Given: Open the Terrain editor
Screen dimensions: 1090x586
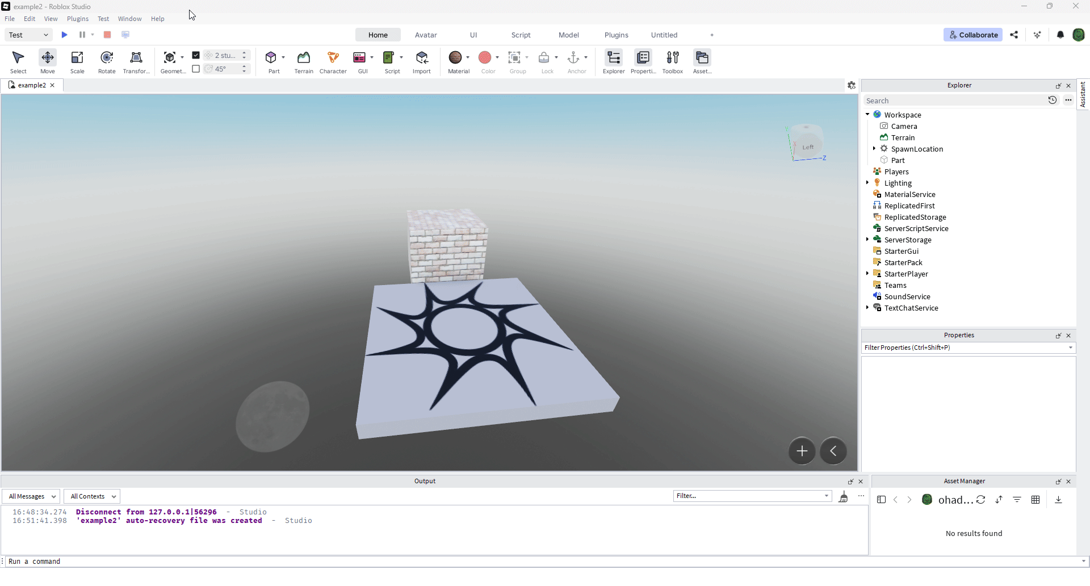Looking at the screenshot, I should (304, 61).
